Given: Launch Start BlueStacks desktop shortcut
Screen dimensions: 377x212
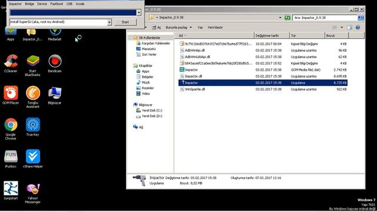Looking at the screenshot, I should [x=33, y=65].
